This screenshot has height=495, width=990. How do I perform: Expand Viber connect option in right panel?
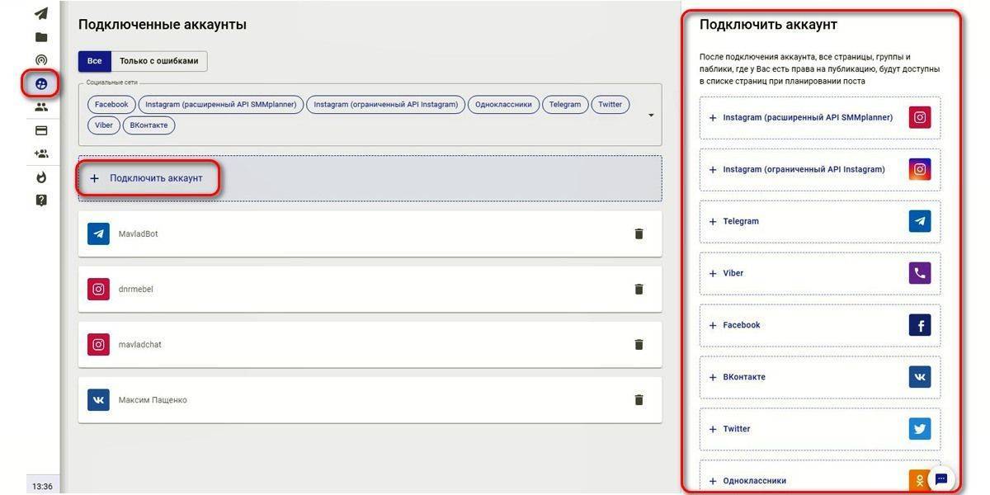[819, 273]
